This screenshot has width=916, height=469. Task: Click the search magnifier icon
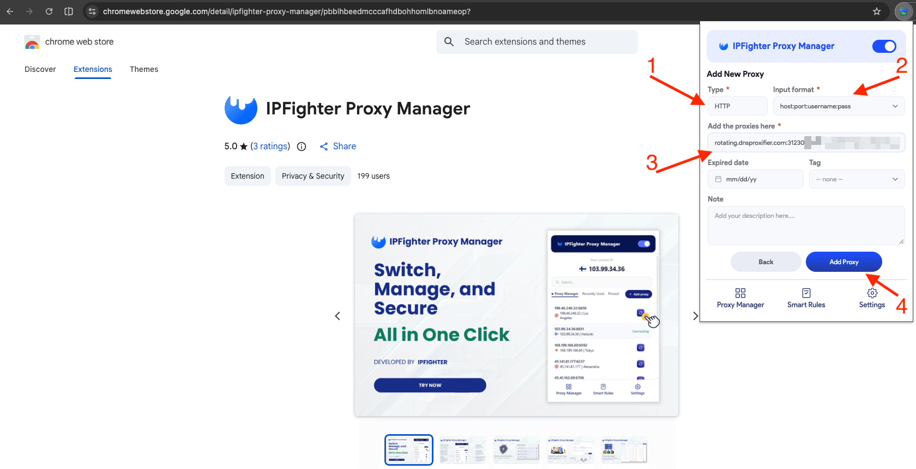coord(449,42)
